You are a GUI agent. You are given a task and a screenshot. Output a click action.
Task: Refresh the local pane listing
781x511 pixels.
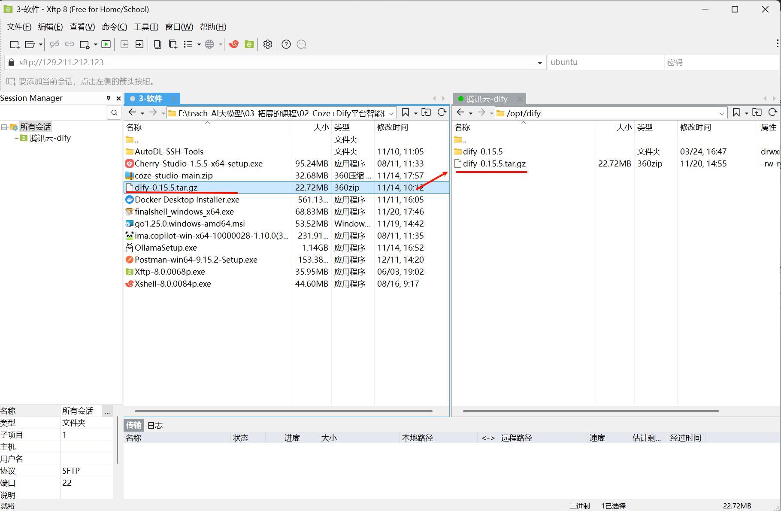pos(442,112)
